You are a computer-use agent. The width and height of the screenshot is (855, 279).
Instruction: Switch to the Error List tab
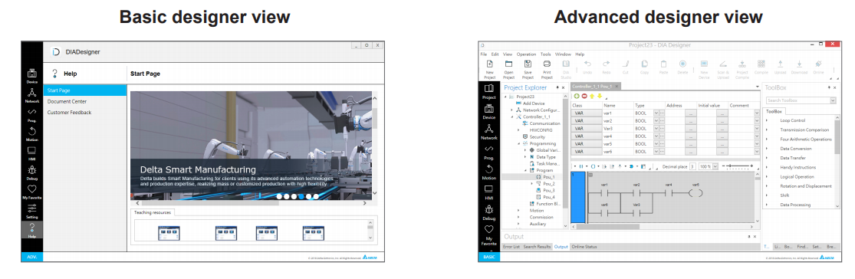click(511, 247)
